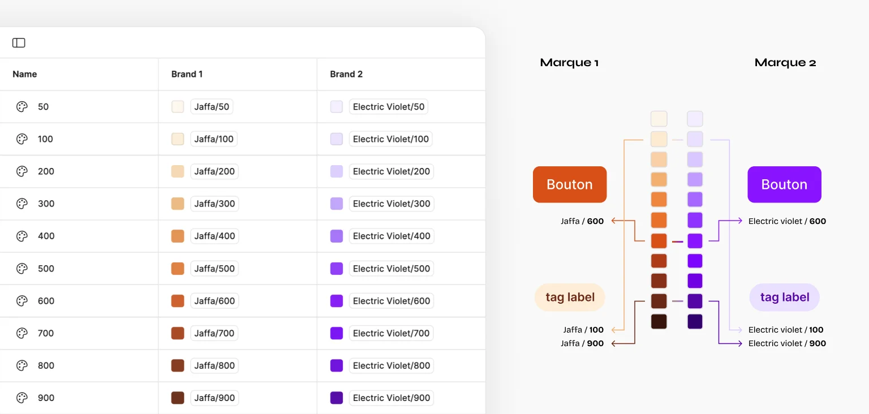Viewport: 869px width, 414px height.
Task: Click the palette icon beside row 800
Action: point(22,365)
